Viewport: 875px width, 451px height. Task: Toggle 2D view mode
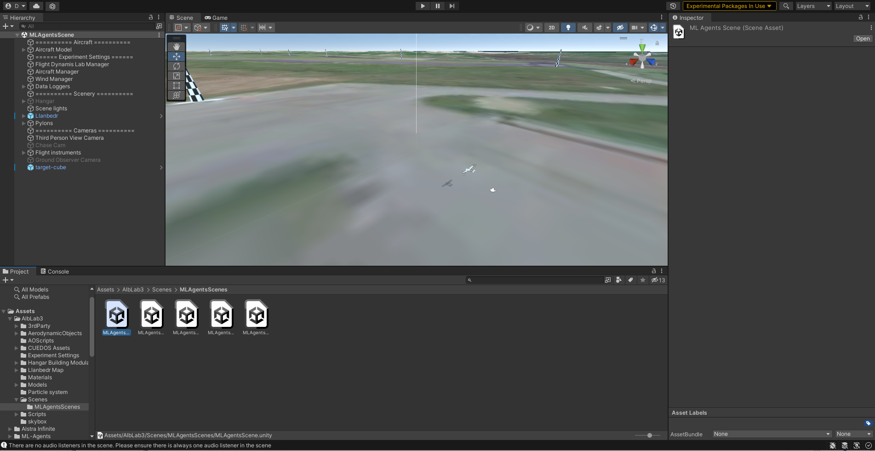coord(551,28)
